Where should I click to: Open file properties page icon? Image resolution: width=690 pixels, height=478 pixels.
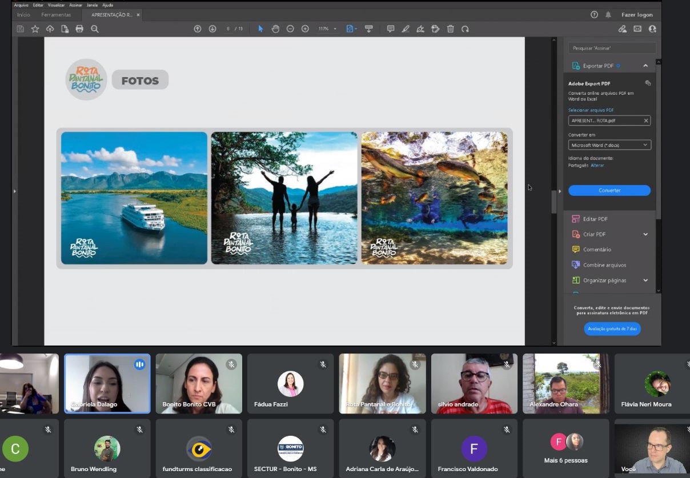65,29
